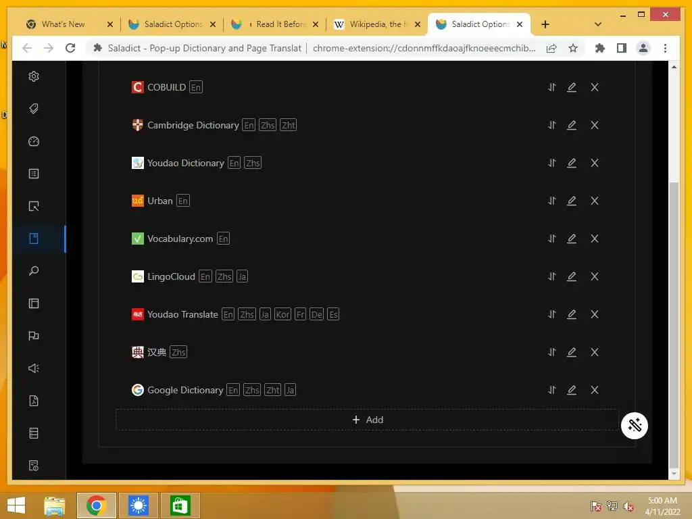Reorder Google Dictionary using sort icon
The width and height of the screenshot is (692, 519).
coord(551,390)
